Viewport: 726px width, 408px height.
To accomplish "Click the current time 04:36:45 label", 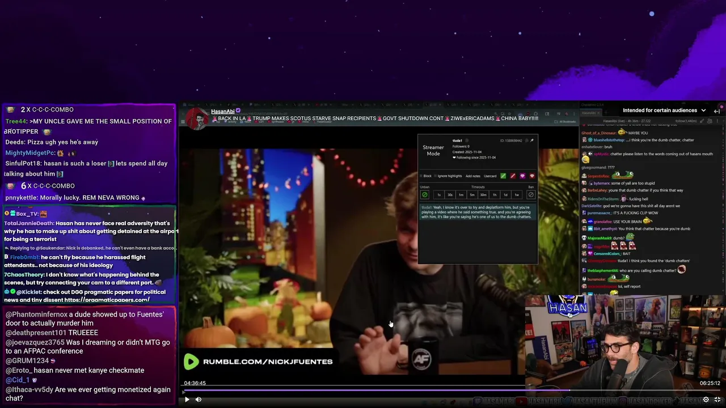I will pos(195,383).
